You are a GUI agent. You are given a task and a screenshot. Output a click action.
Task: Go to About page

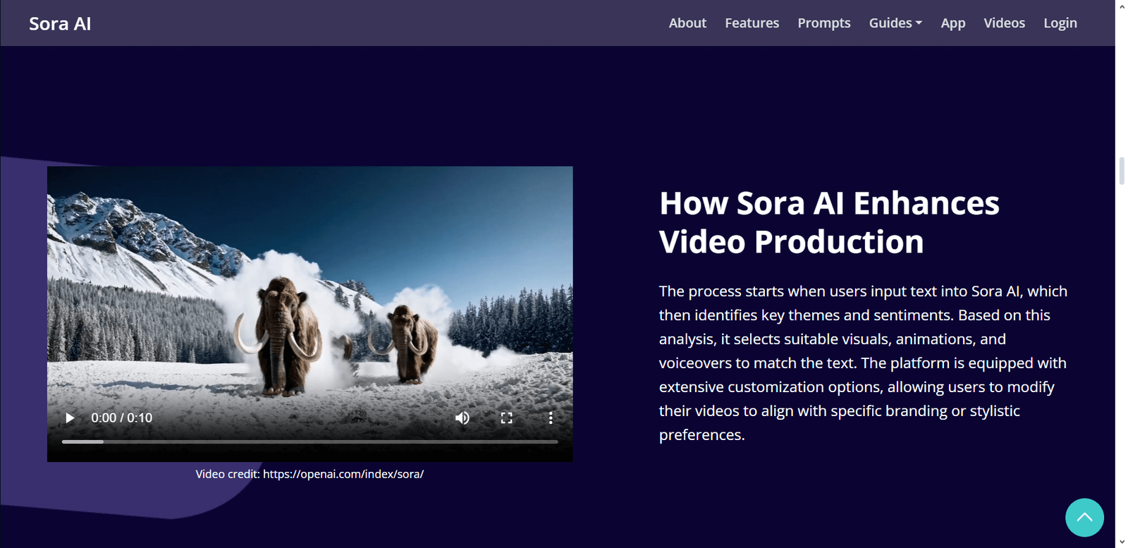[687, 23]
